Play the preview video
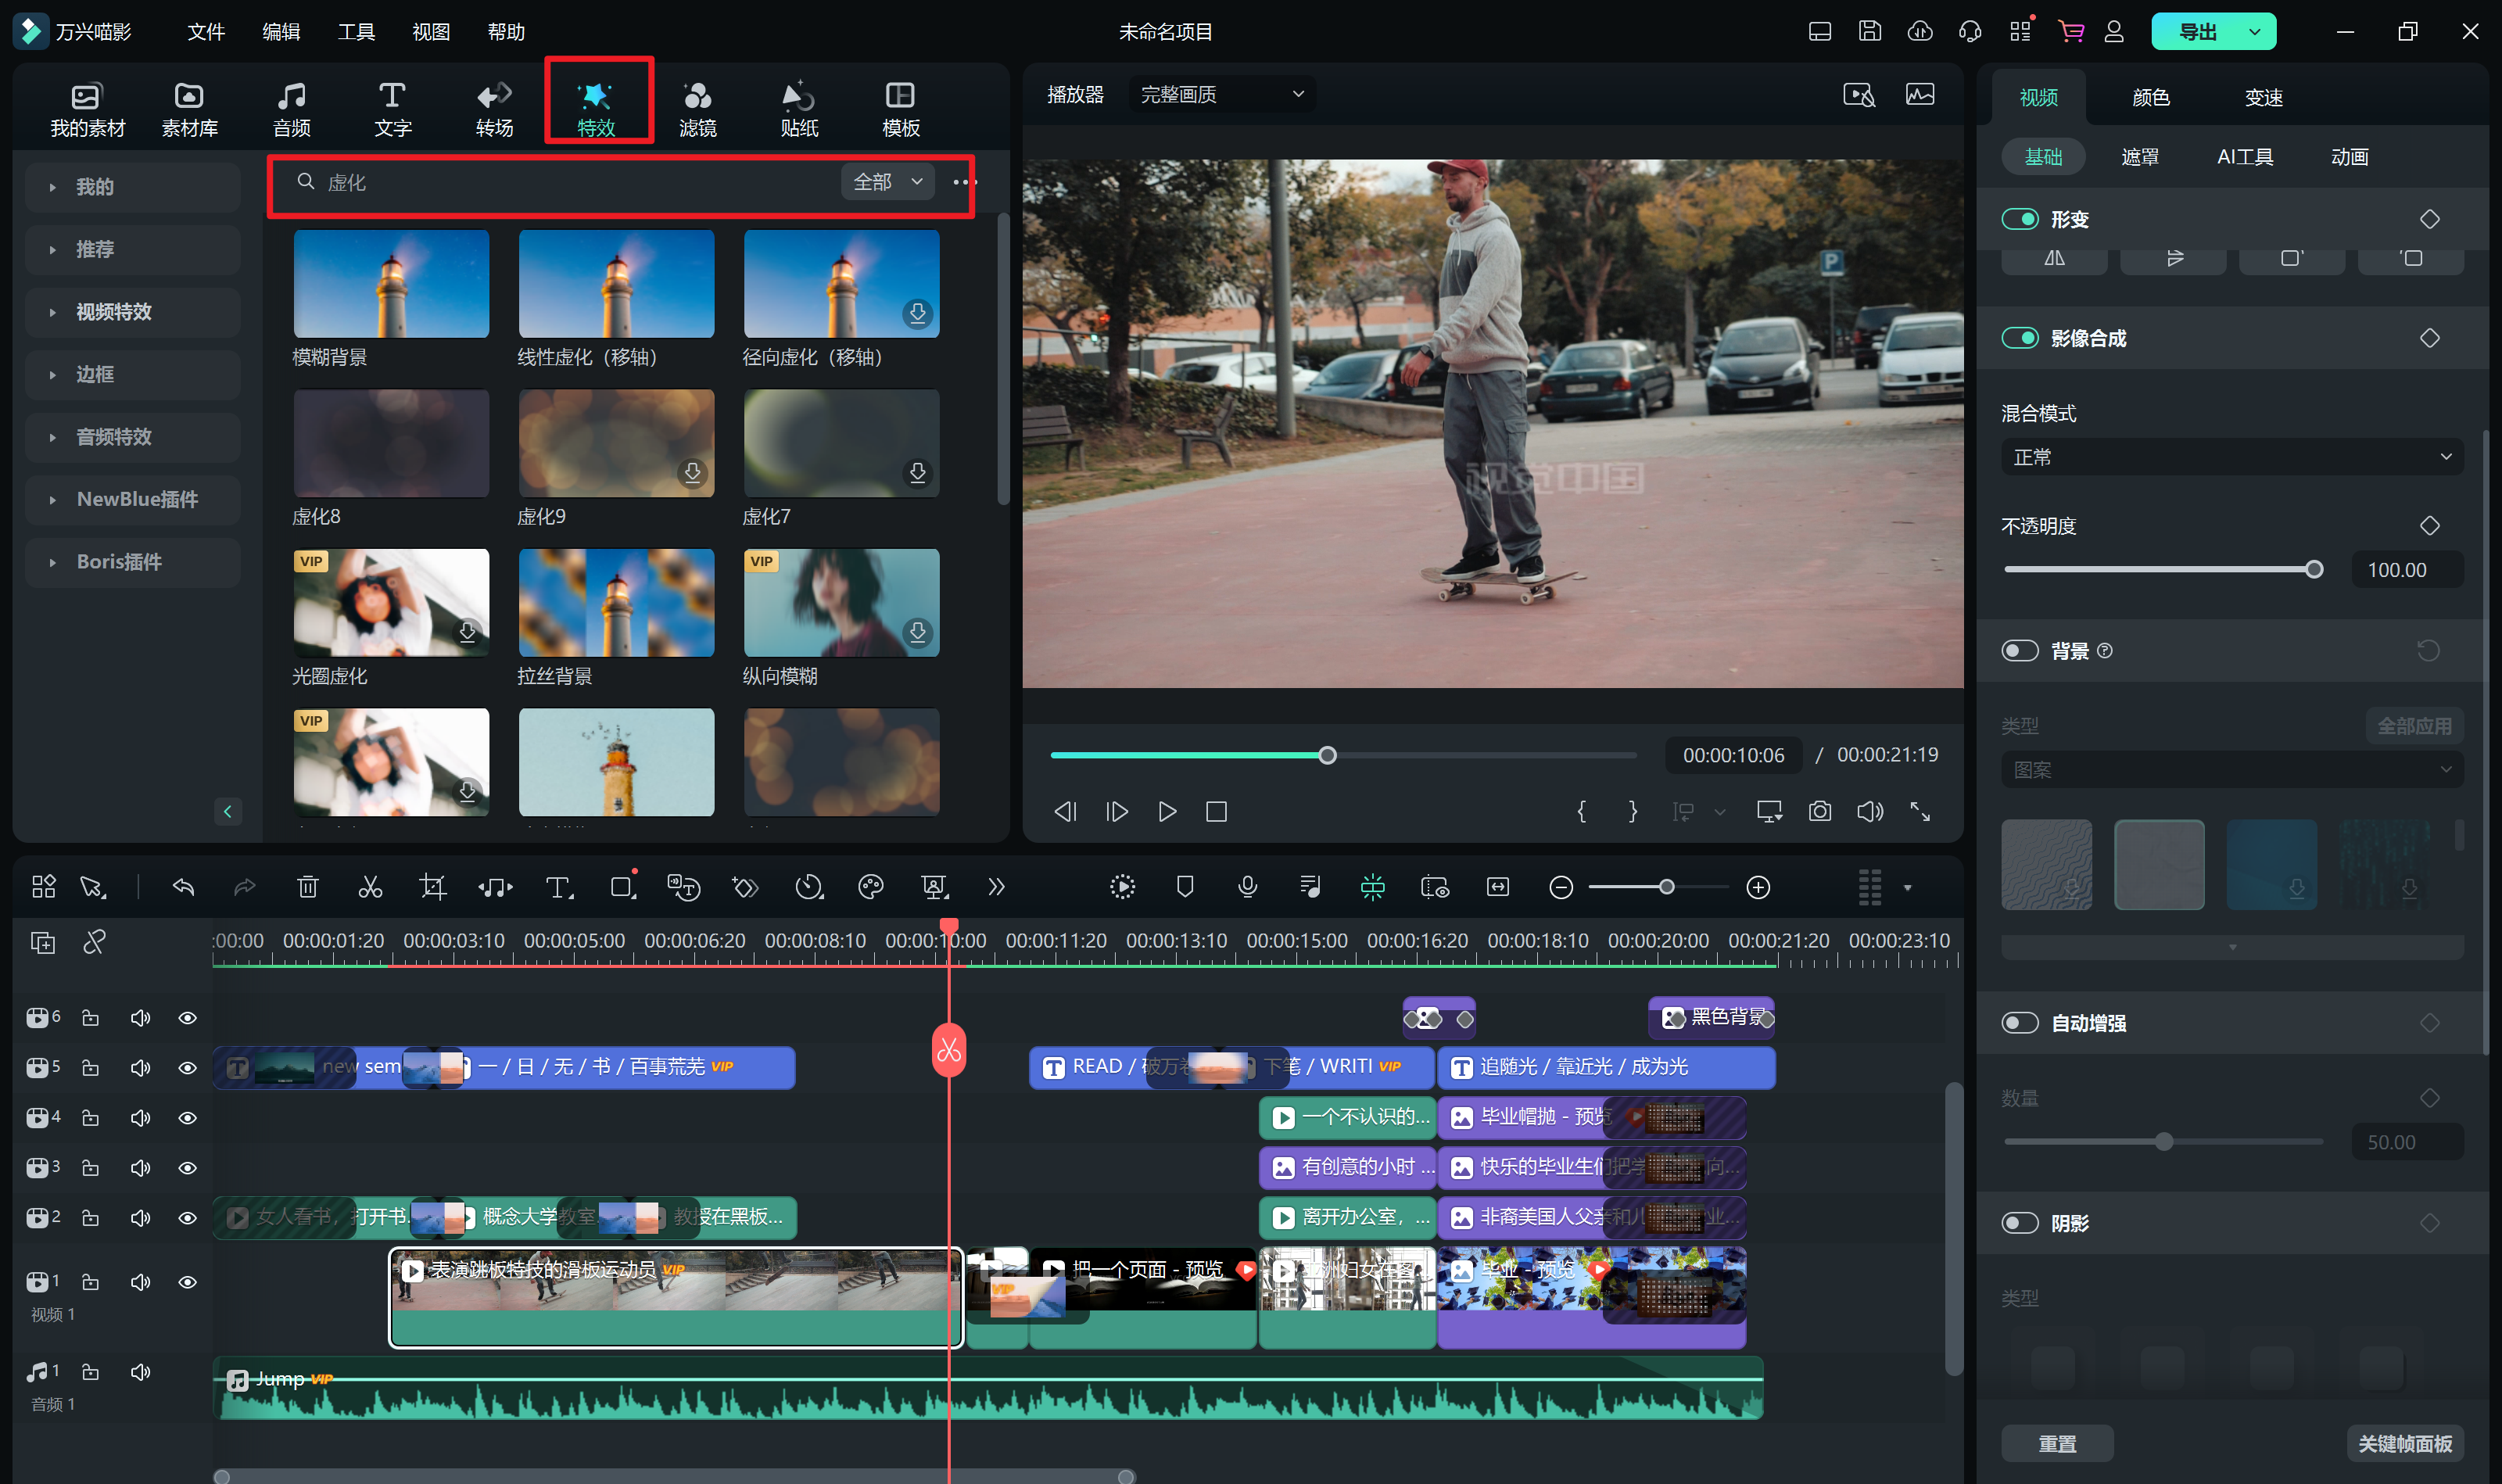This screenshot has height=1484, width=2502. (1167, 811)
